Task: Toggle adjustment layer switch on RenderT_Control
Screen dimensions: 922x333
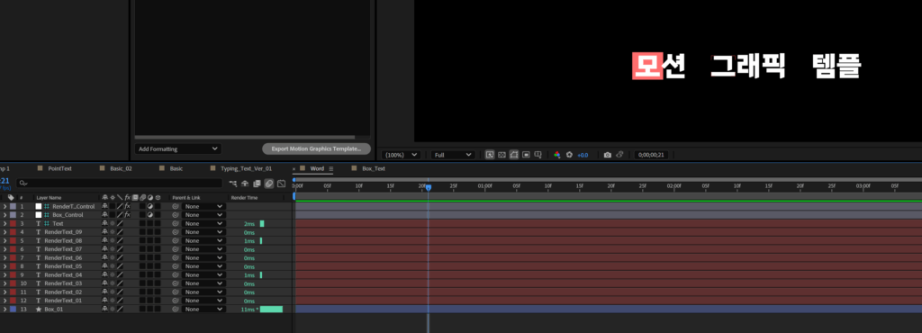Action: pyautogui.click(x=149, y=207)
